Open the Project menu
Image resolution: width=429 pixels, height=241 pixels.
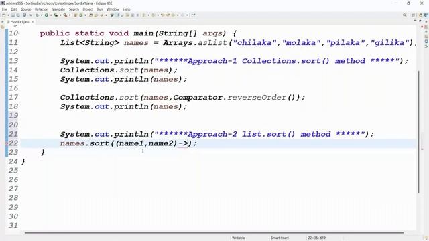pos(88,9)
